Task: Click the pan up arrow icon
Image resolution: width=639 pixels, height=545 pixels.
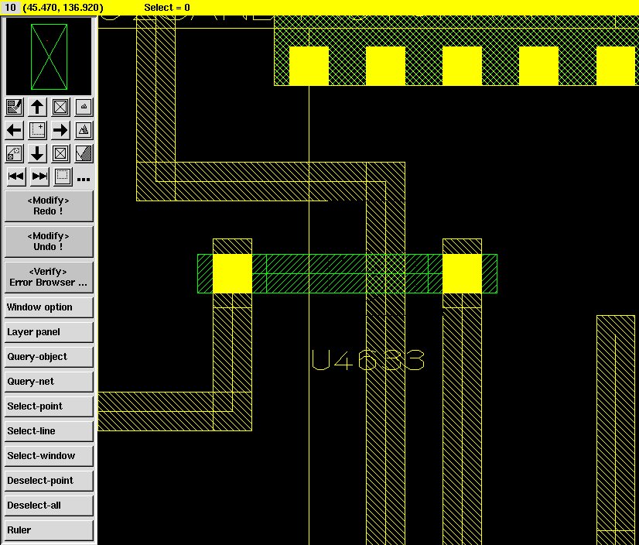Action: (x=37, y=107)
